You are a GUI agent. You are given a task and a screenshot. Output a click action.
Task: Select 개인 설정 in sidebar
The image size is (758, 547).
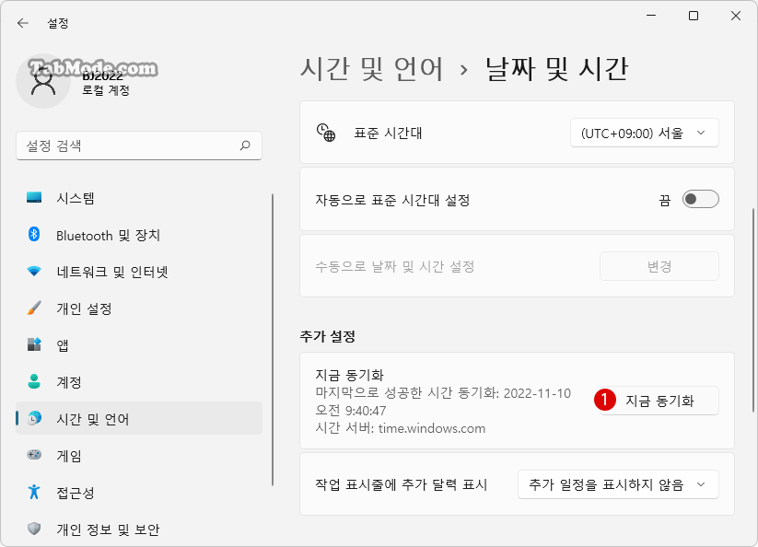(x=139, y=308)
